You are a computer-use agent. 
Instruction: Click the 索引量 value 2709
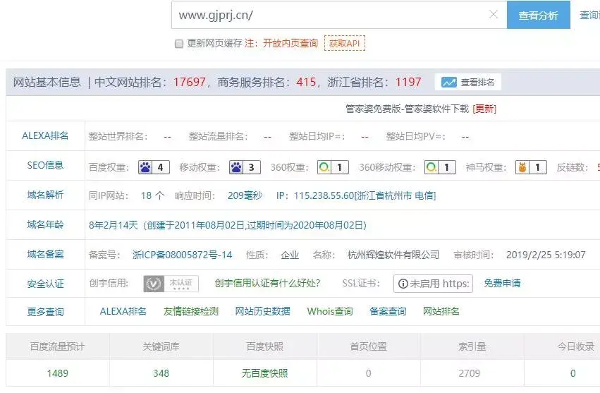tap(469, 373)
